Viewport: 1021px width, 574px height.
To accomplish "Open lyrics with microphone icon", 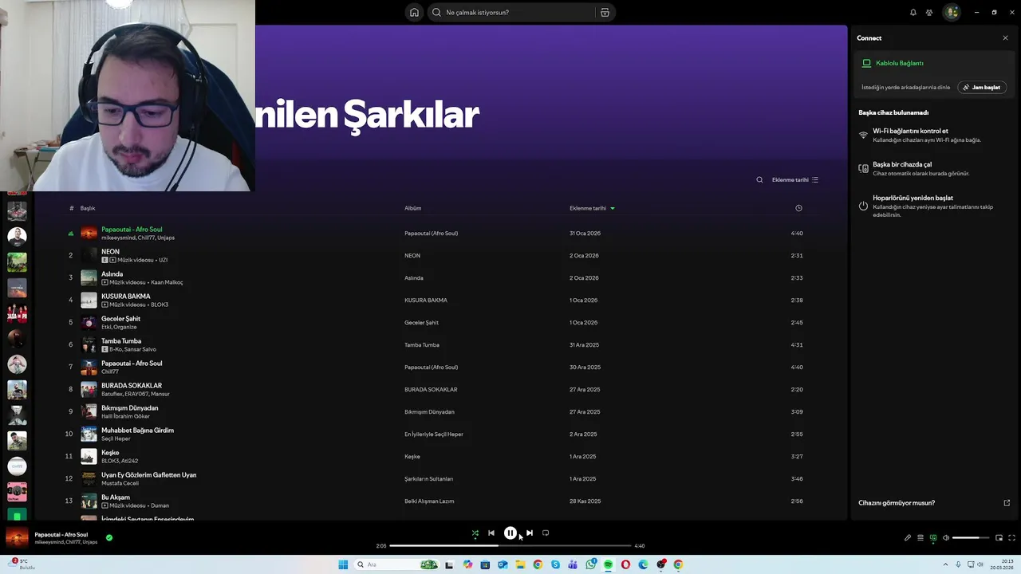I will pyautogui.click(x=908, y=538).
